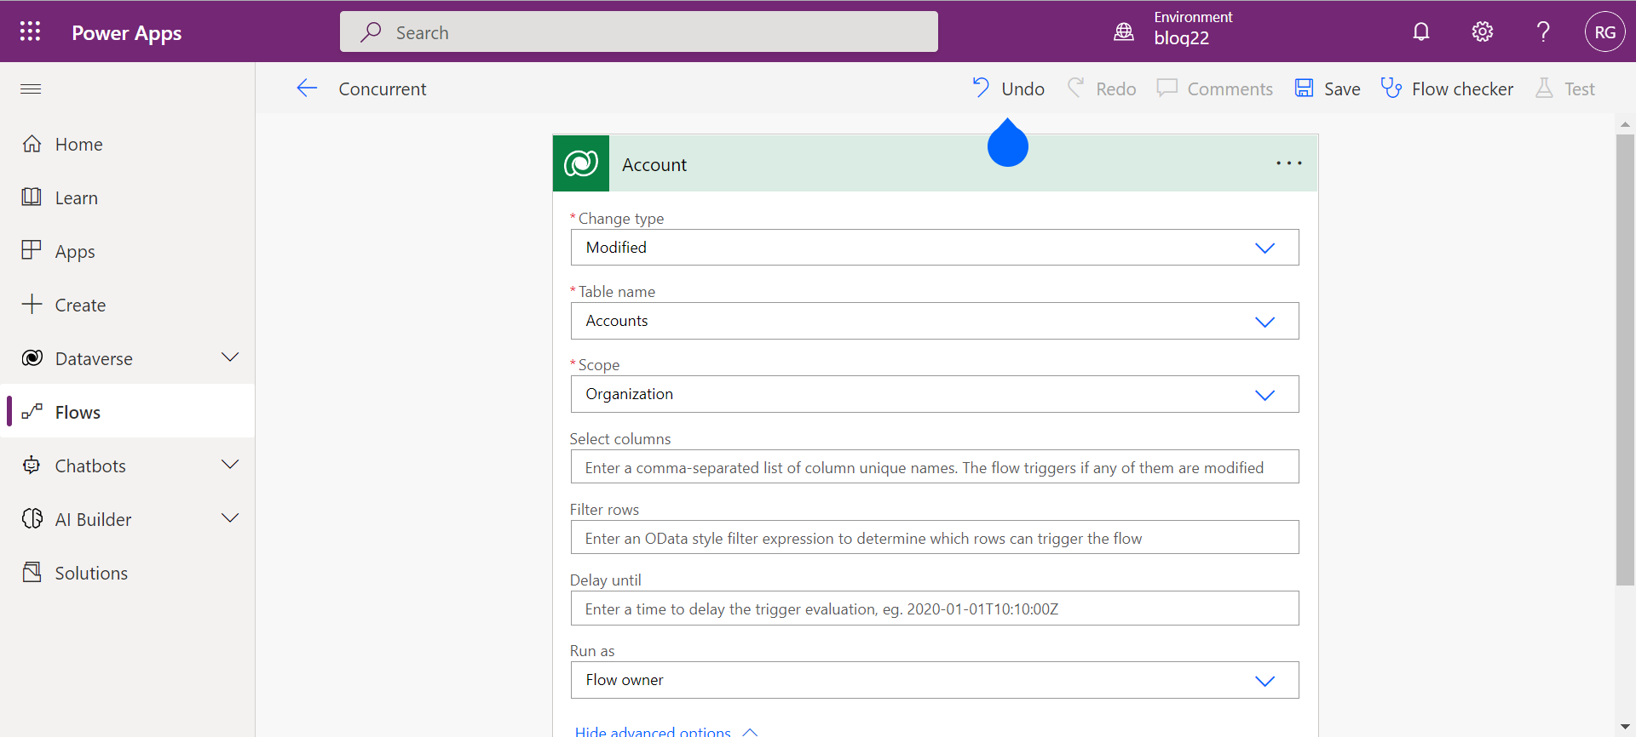This screenshot has width=1636, height=737.
Task: Expand the Chatbots menu chevron
Action: pos(230,465)
